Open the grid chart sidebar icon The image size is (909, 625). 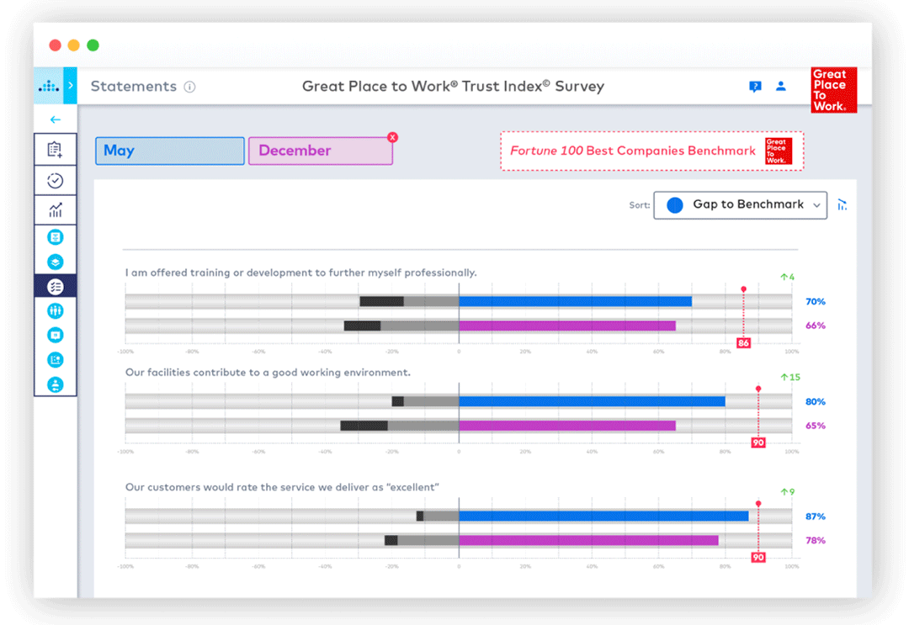click(55, 360)
